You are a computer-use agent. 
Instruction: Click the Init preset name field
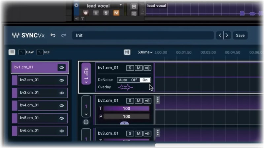point(143,35)
